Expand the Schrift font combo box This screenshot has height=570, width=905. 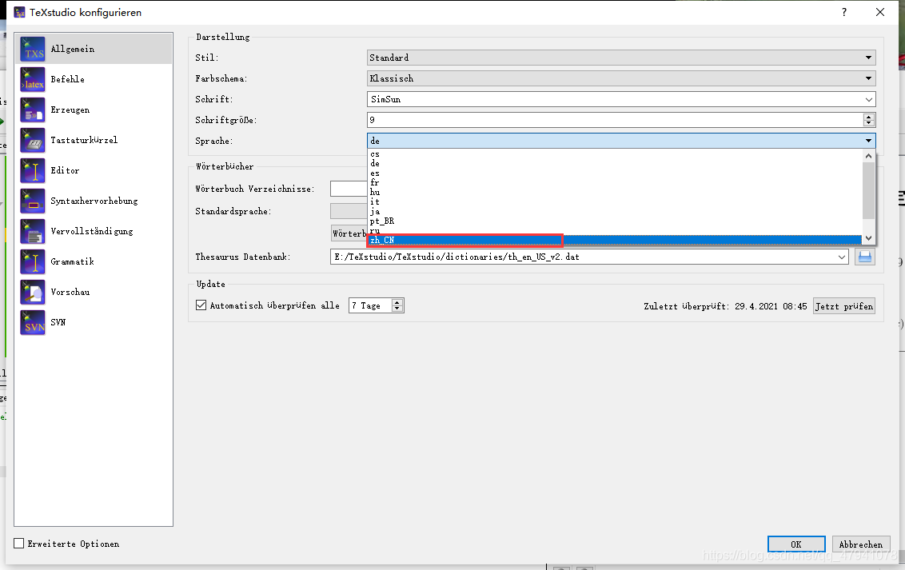click(869, 99)
